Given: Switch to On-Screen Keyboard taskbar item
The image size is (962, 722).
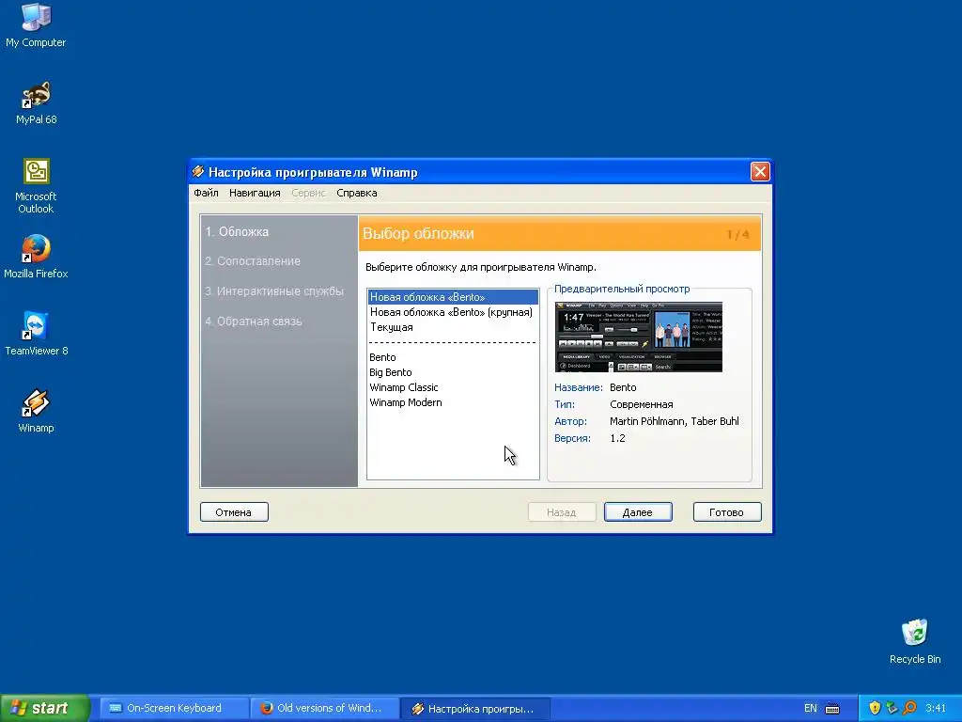Looking at the screenshot, I should pos(174,708).
